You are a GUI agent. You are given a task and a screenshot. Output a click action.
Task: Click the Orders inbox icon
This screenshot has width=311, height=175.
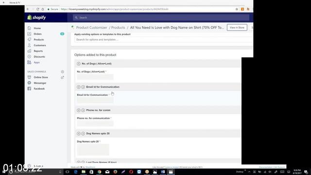pos(29,34)
